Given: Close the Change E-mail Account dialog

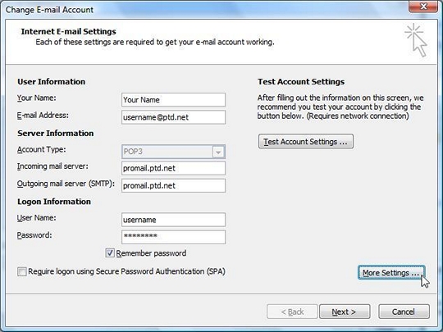Looking at the screenshot, I should [423, 7].
